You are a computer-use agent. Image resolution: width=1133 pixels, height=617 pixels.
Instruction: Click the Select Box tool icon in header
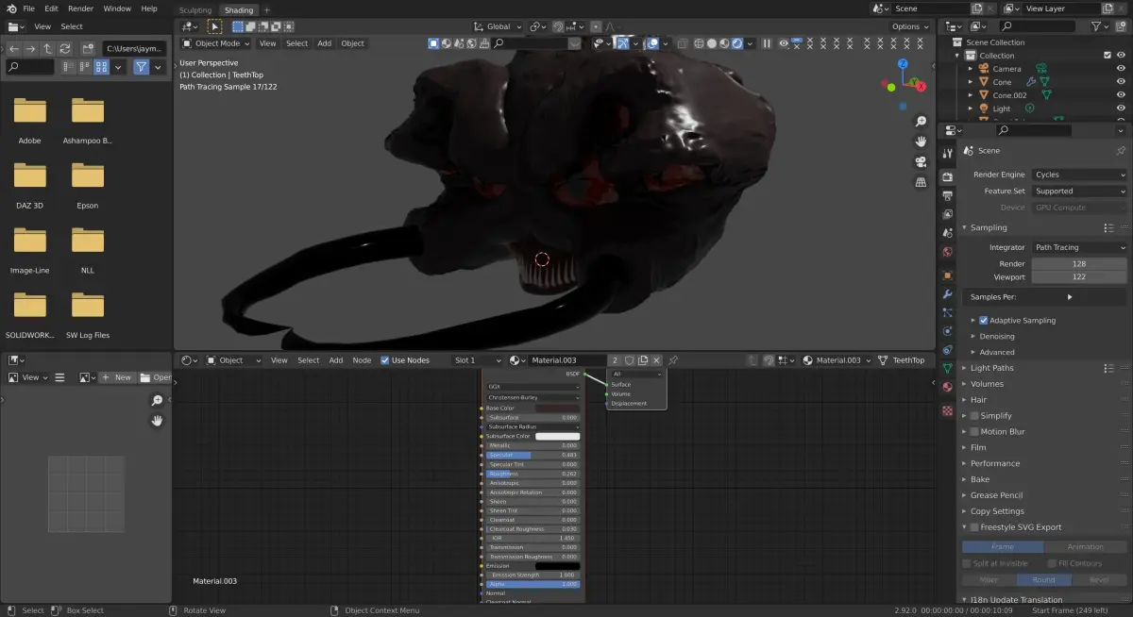(x=214, y=27)
